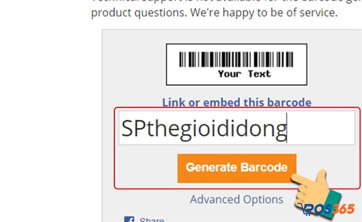Click the word "Link" in the embed link
The width and height of the screenshot is (362, 222).
click(173, 102)
